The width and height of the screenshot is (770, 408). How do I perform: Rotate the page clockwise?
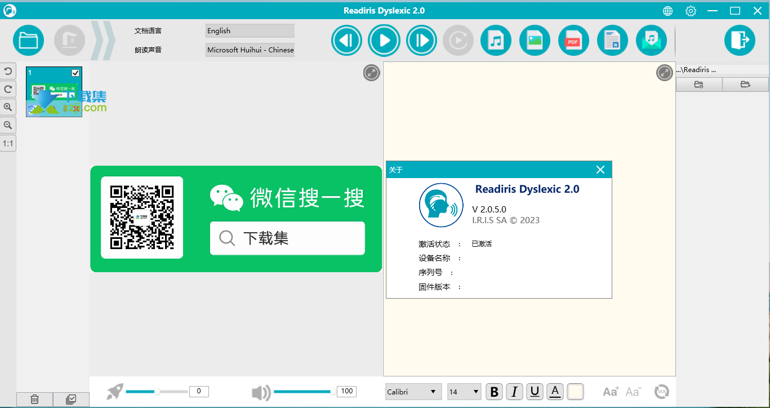pyautogui.click(x=8, y=89)
